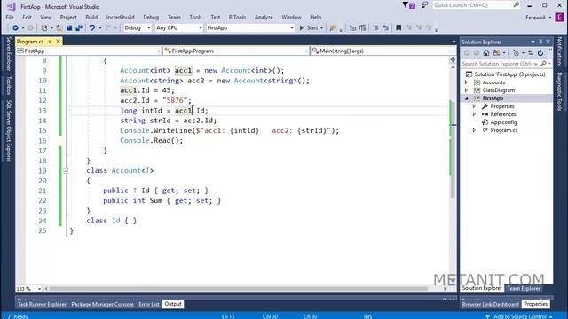Expand the Accounts project node
The height and width of the screenshot is (319, 568).
coord(467,82)
